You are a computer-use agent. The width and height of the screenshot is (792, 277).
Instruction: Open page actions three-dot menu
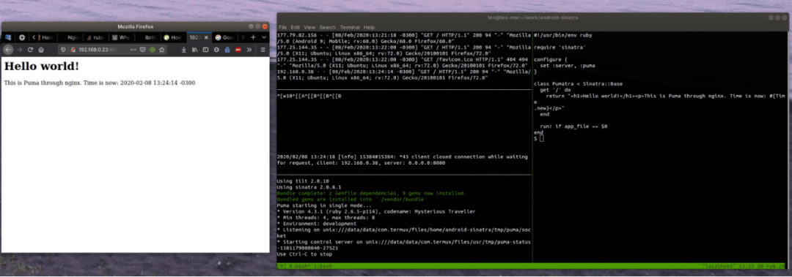pos(133,50)
